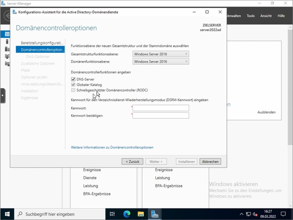Open the Tools menu in Server-Manager
293x220 pixels.
250,16
